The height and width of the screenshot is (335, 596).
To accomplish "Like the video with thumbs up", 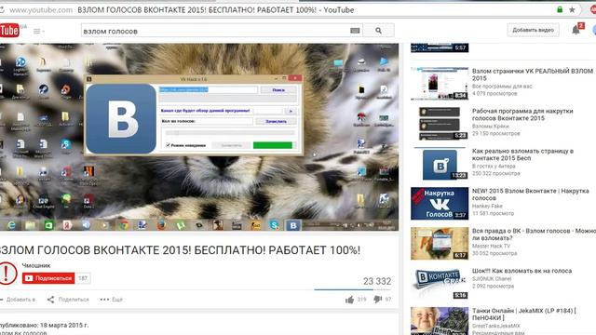I will [350, 300].
